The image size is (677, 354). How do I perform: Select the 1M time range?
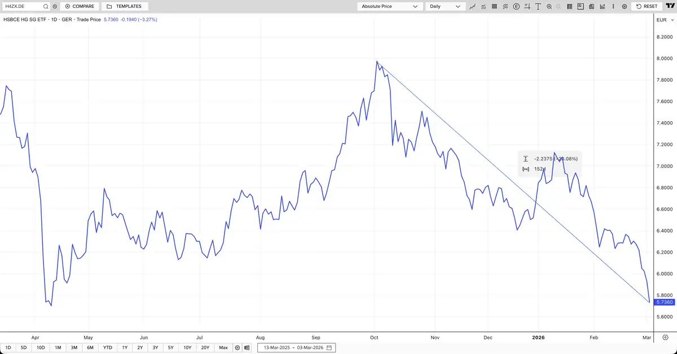(x=58, y=348)
